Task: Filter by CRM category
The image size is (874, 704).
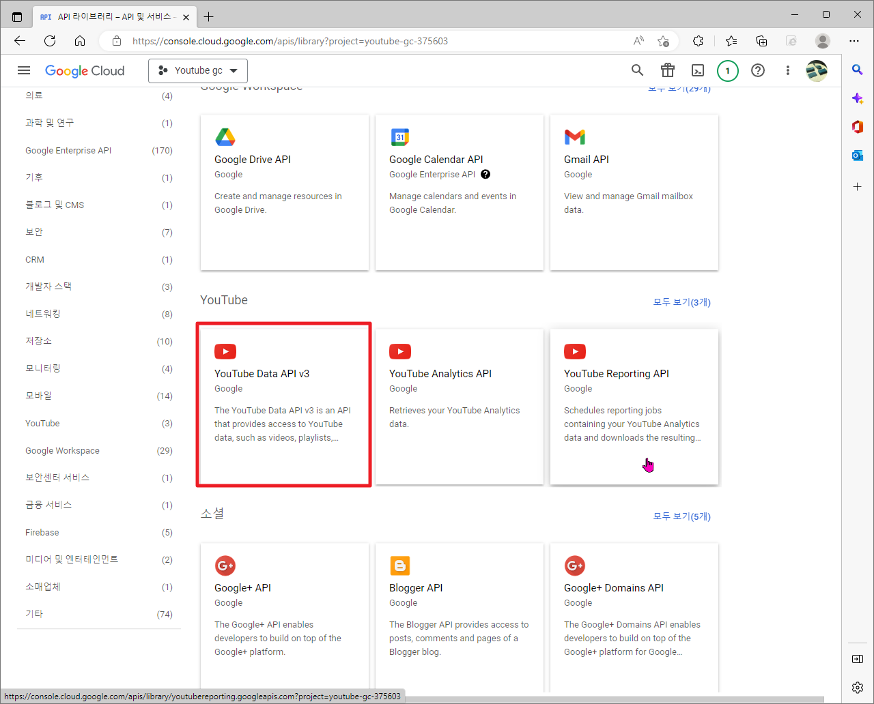Action: [99, 260]
